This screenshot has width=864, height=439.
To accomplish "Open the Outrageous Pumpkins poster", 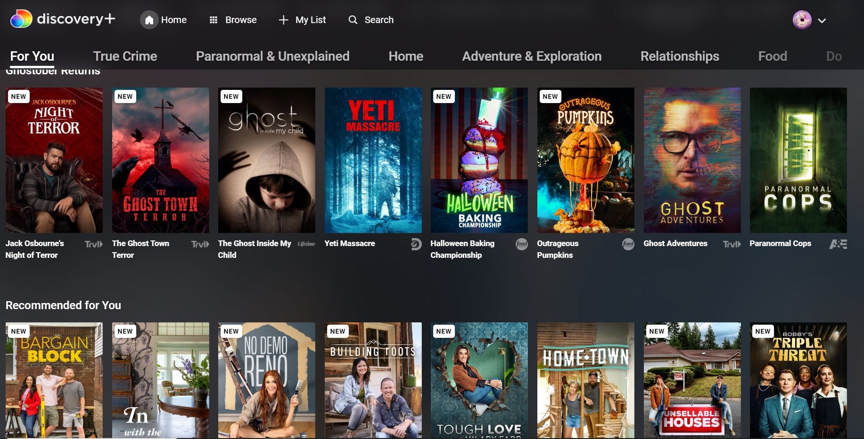I will coord(586,160).
